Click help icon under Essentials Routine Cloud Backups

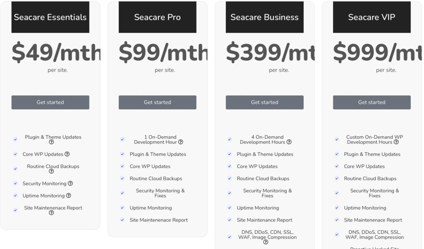[51, 171]
